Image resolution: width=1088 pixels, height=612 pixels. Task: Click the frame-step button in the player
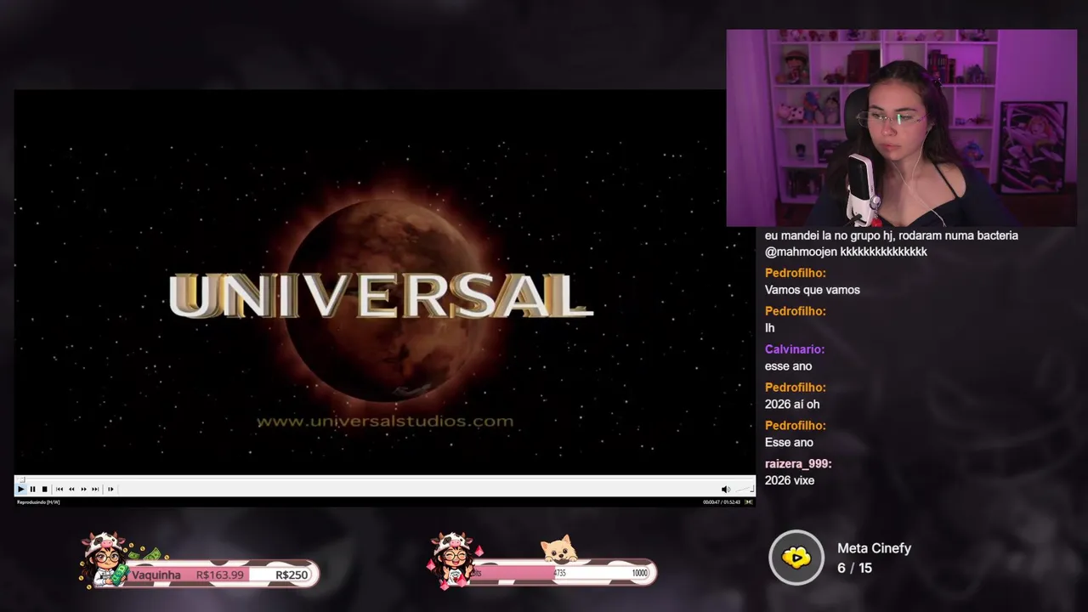(x=110, y=489)
